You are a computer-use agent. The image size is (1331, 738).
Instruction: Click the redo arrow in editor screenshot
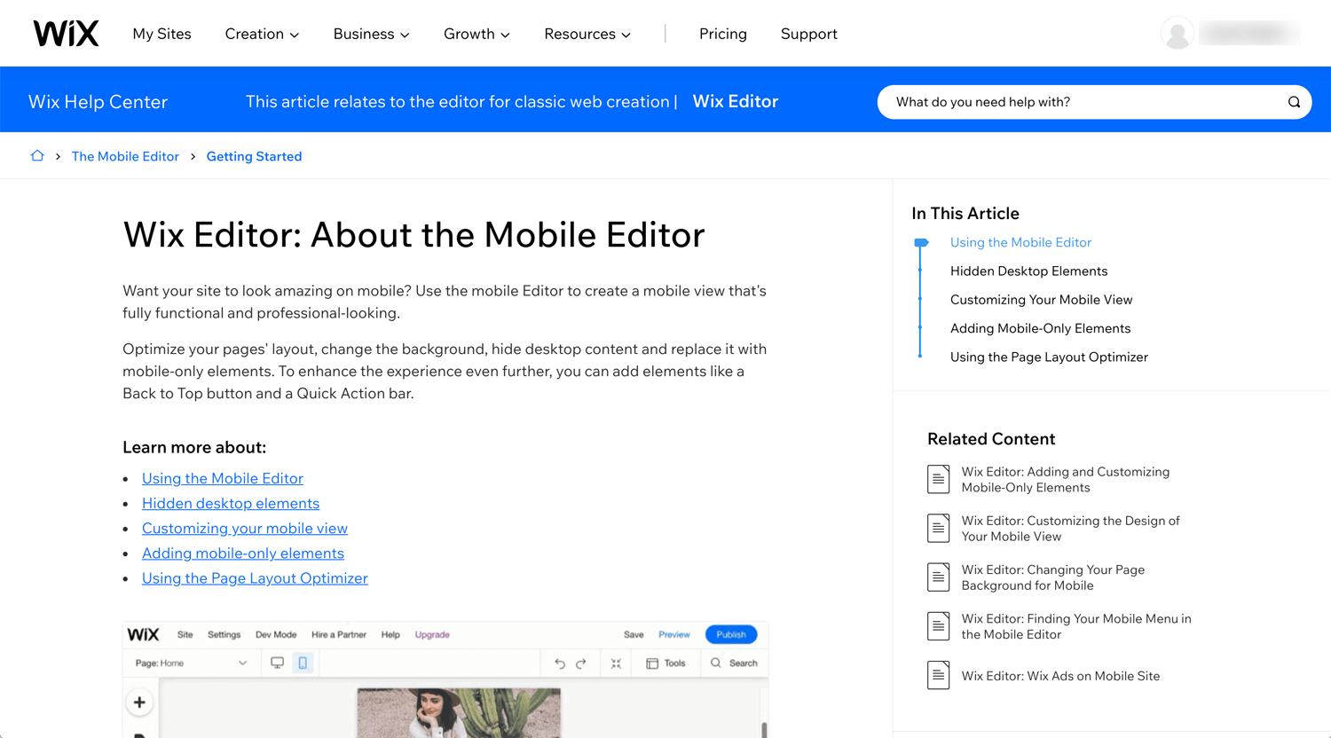click(581, 663)
